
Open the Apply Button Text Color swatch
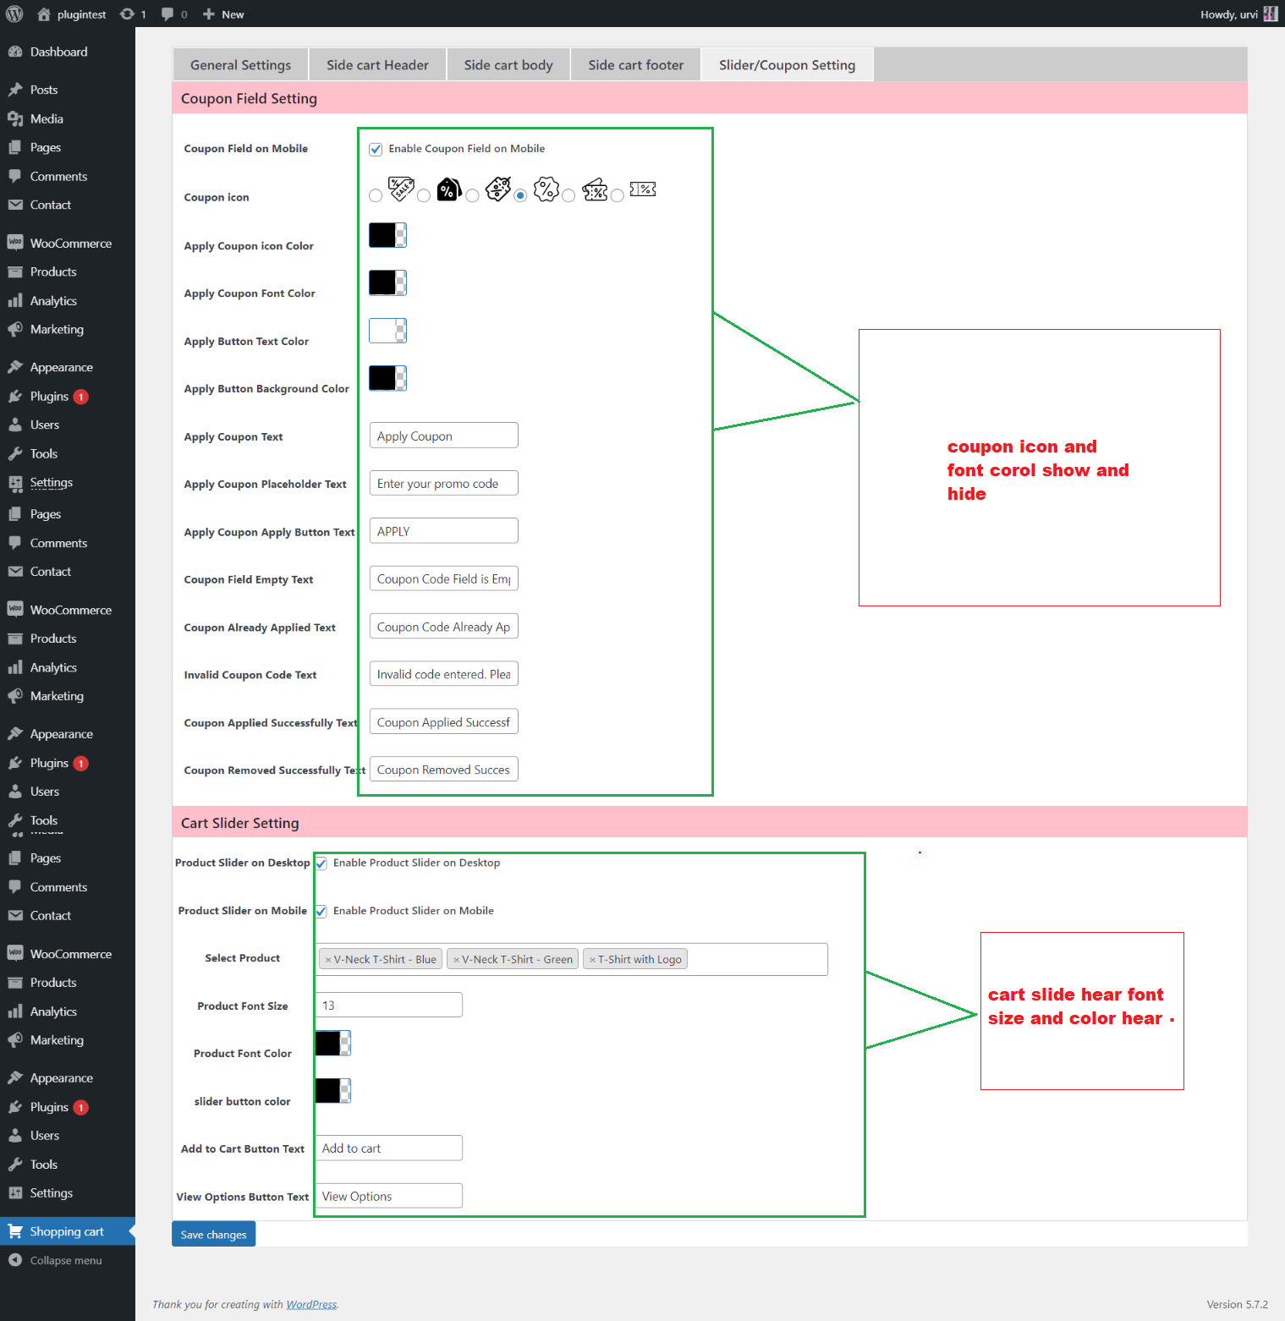tap(387, 331)
